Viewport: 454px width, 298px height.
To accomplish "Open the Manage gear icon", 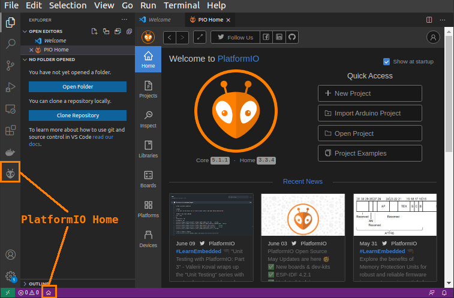I will click(x=10, y=276).
